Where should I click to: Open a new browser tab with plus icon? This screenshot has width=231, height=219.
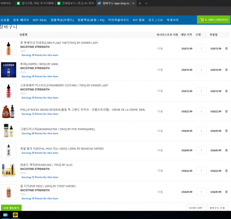tap(140, 3)
